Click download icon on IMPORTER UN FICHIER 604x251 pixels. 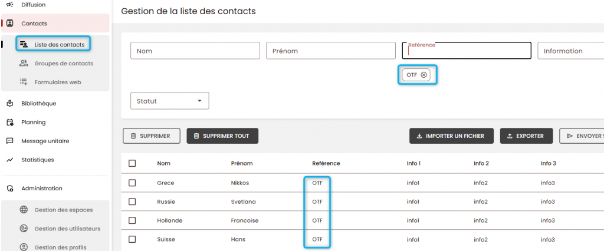pos(419,136)
